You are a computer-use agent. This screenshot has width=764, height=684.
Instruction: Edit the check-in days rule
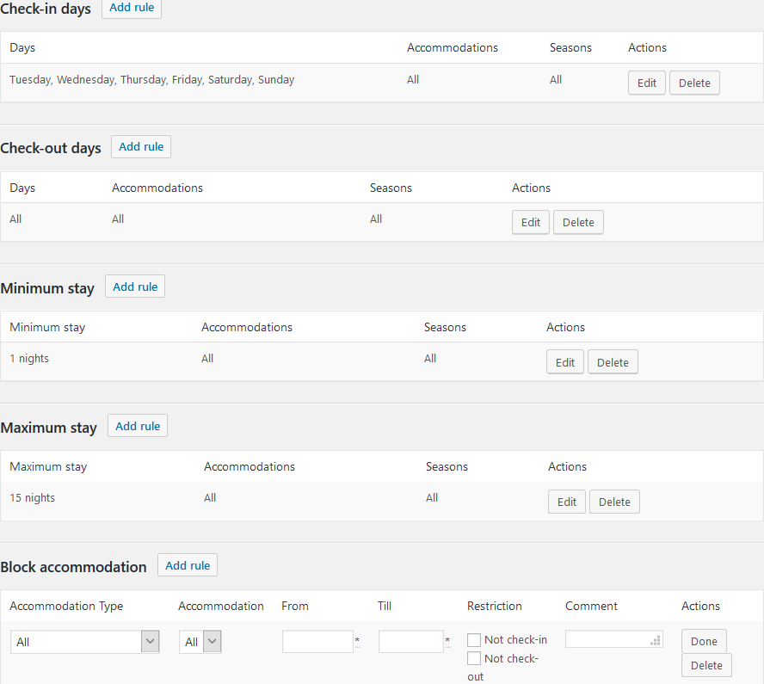(647, 83)
